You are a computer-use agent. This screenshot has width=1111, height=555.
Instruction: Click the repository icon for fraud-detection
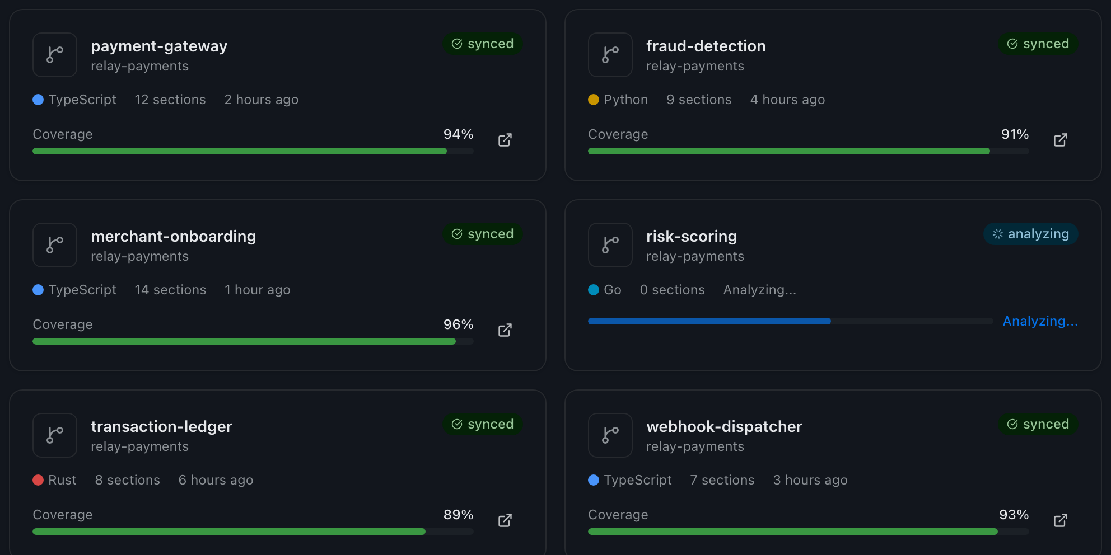pos(610,54)
